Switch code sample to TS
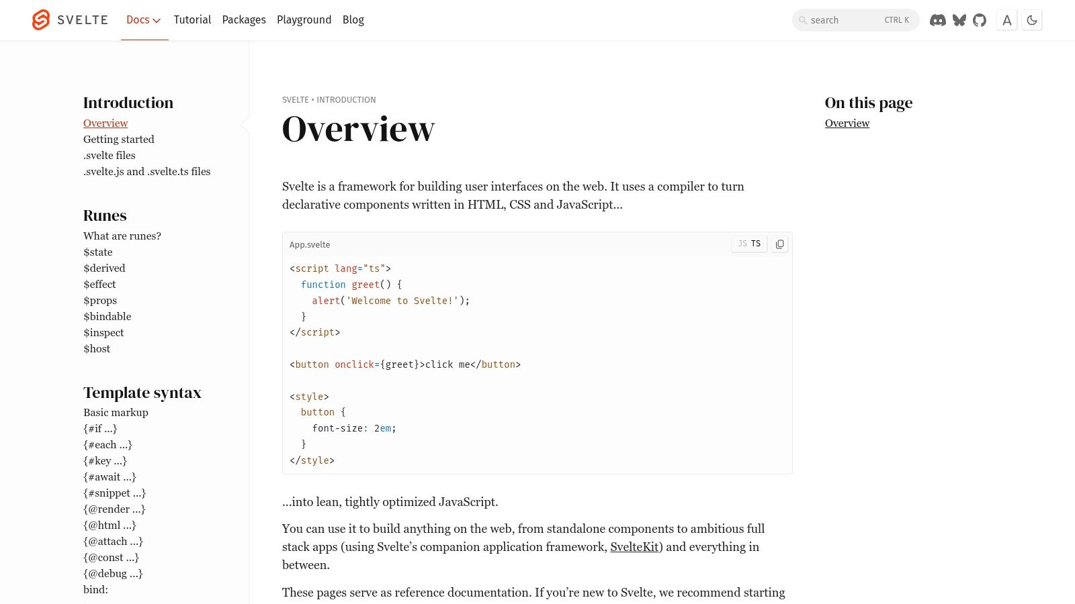 pos(756,244)
